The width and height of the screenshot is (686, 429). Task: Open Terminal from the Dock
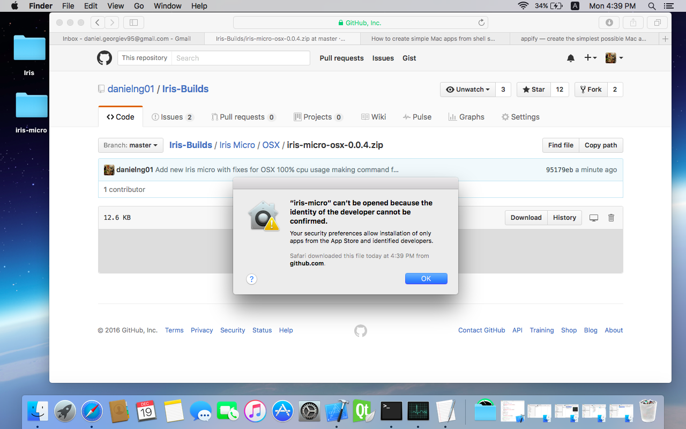[x=391, y=411]
